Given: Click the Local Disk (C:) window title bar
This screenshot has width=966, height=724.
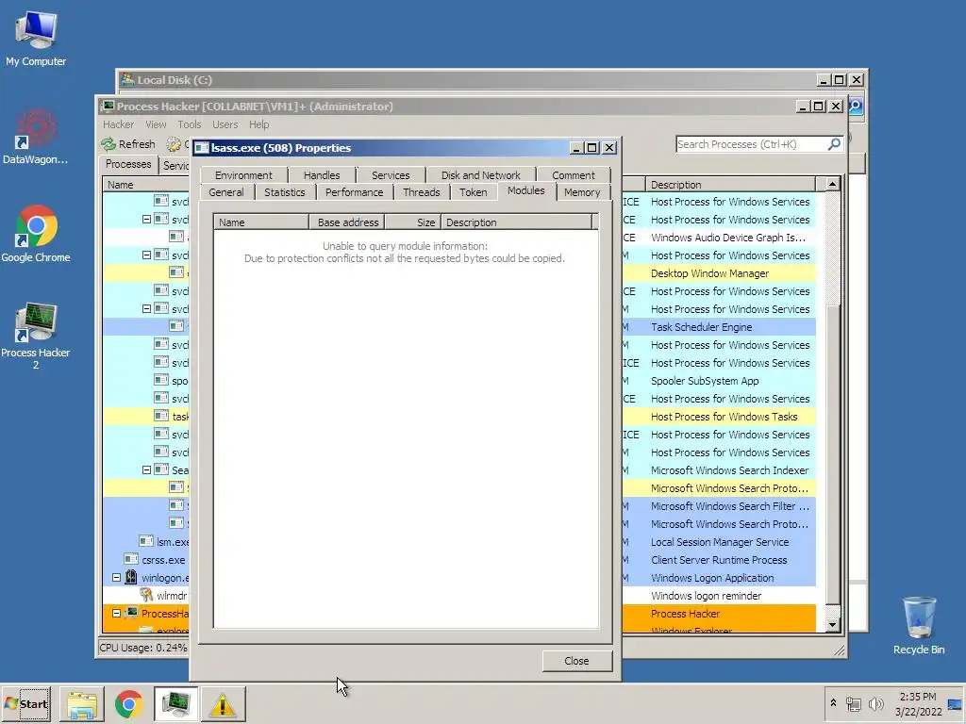Looking at the screenshot, I should pos(468,80).
